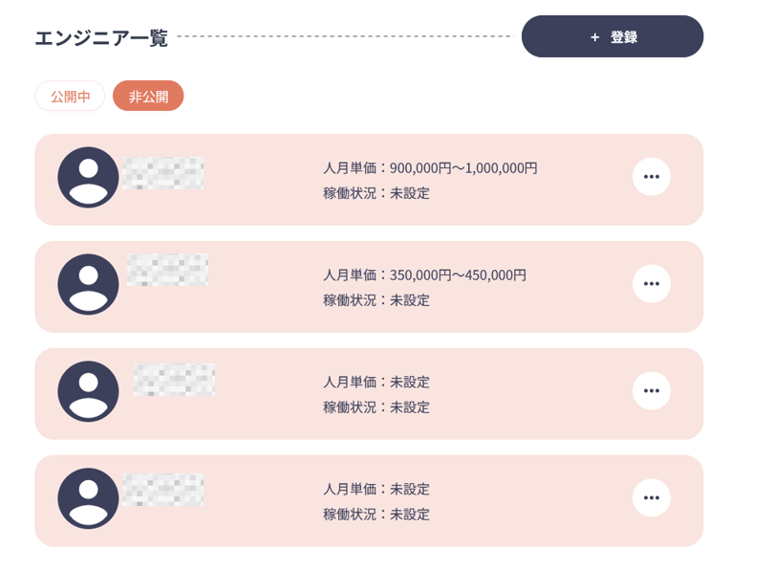Click the first engineer's avatar icon
The image size is (773, 571).
[x=88, y=177]
